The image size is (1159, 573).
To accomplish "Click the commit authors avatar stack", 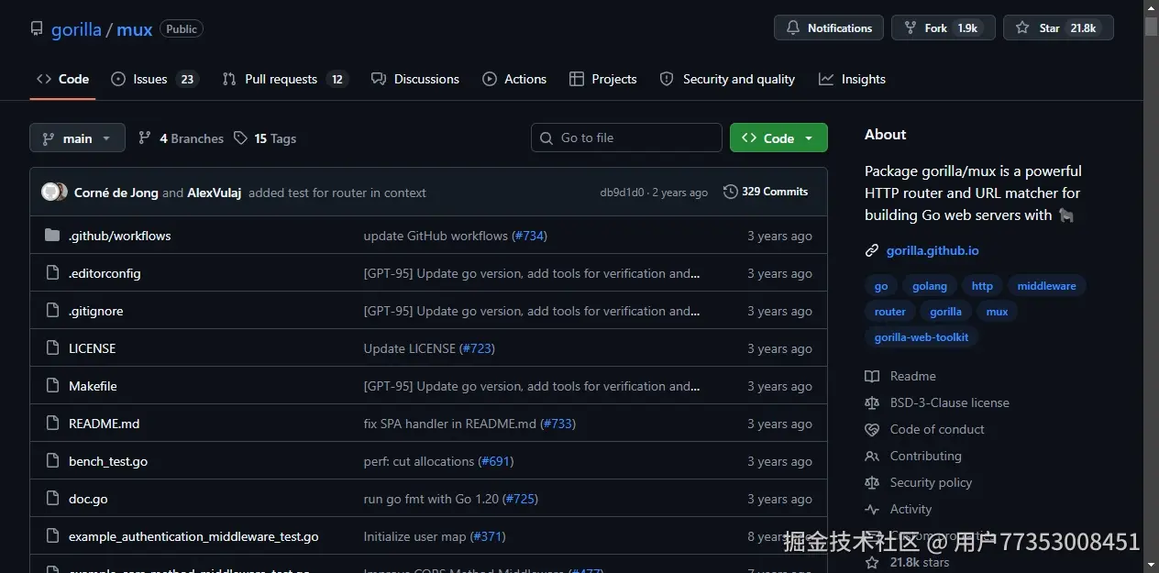I will pyautogui.click(x=54, y=192).
